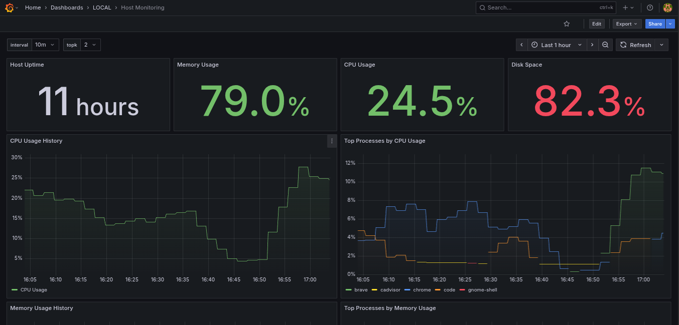Click the Share button
Screen dimensions: 679x325
click(x=655, y=24)
